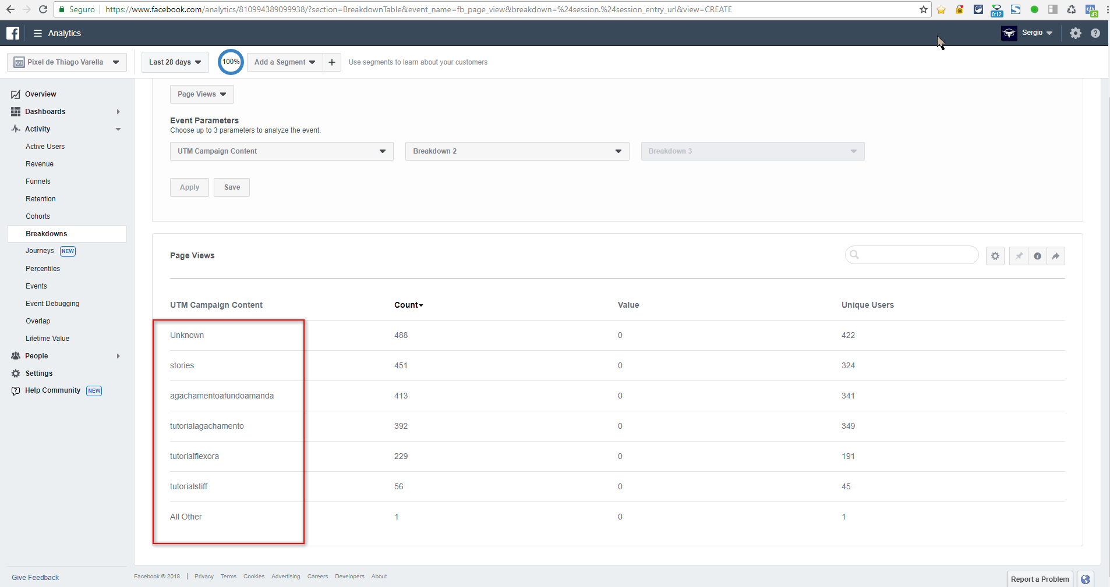Open the Last 28 days dropdown
The width and height of the screenshot is (1110, 587).
click(175, 62)
